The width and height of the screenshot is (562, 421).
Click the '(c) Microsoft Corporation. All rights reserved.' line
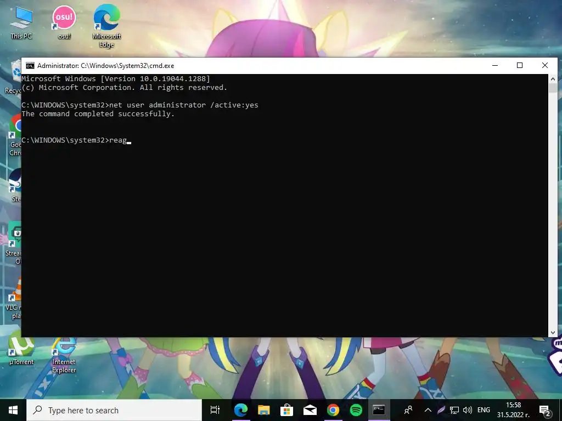click(125, 87)
